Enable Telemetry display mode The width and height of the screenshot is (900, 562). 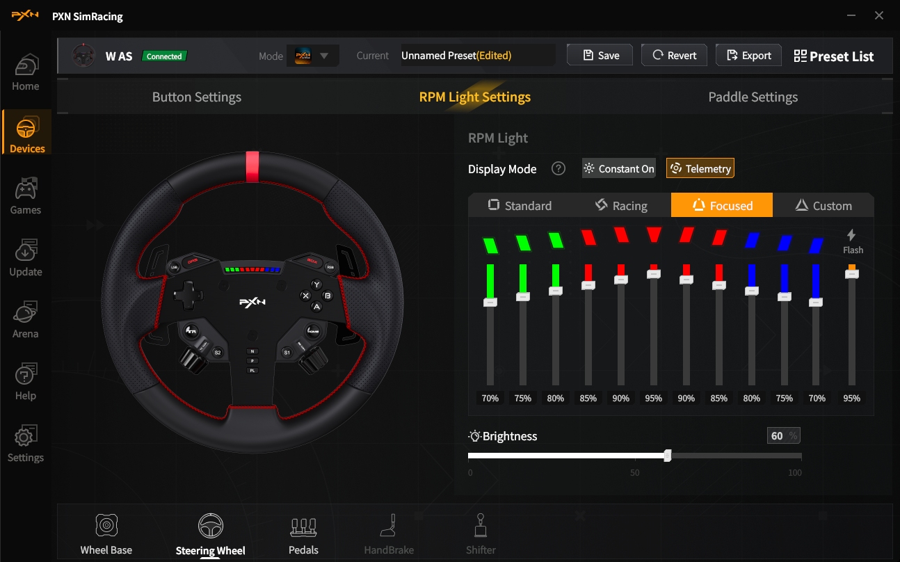click(x=700, y=168)
